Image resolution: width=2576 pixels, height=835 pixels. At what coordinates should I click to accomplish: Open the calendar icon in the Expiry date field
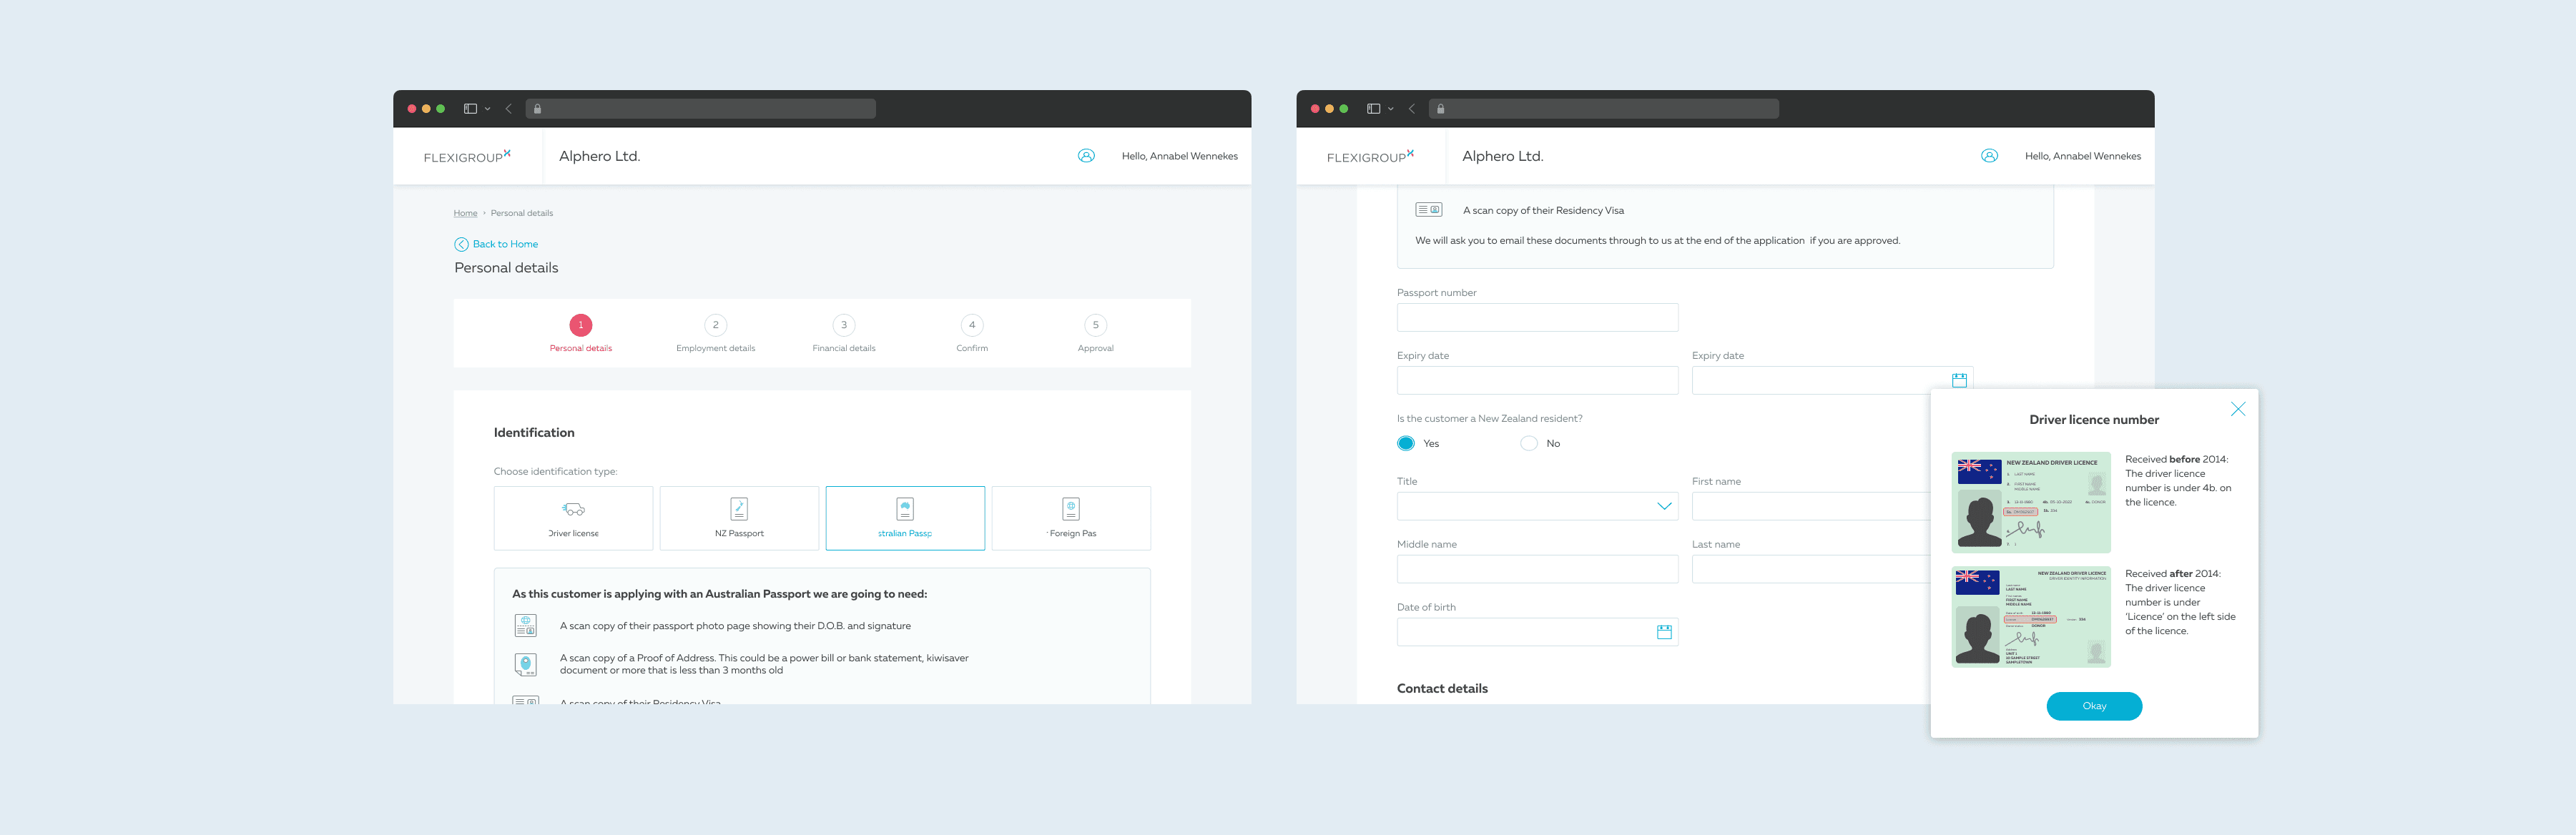click(x=1959, y=380)
